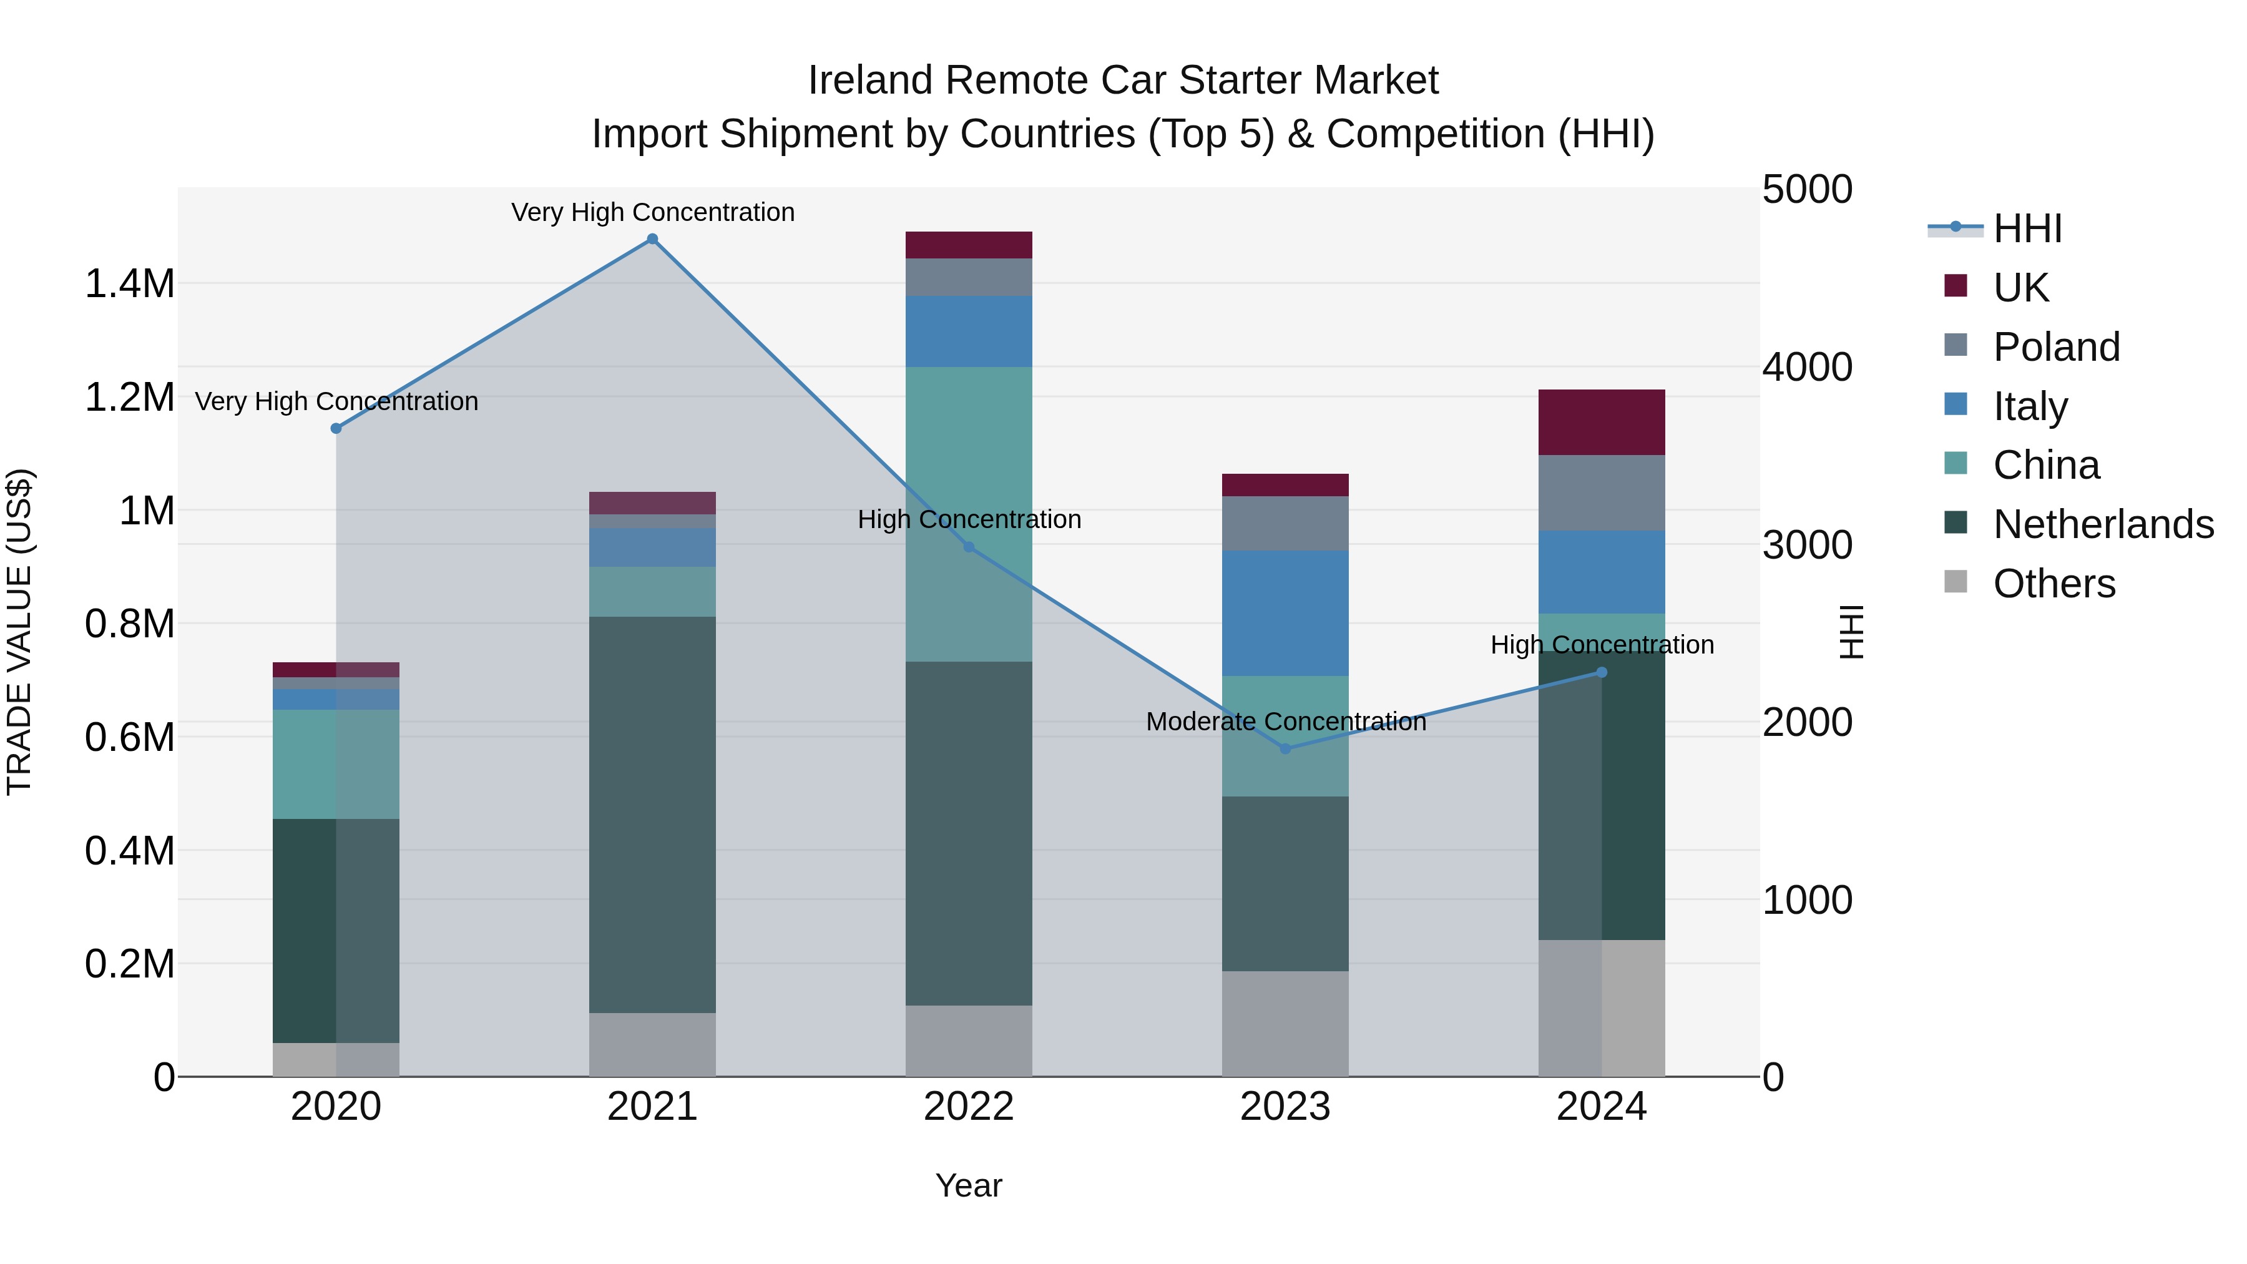
Task: Click the 2022 Poland bar segment
Action: click(968, 277)
